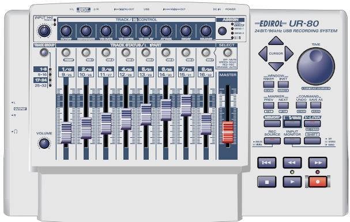350x222 pixels.
Task: Toggle track status button above fader 7/23
Action: click(x=186, y=52)
